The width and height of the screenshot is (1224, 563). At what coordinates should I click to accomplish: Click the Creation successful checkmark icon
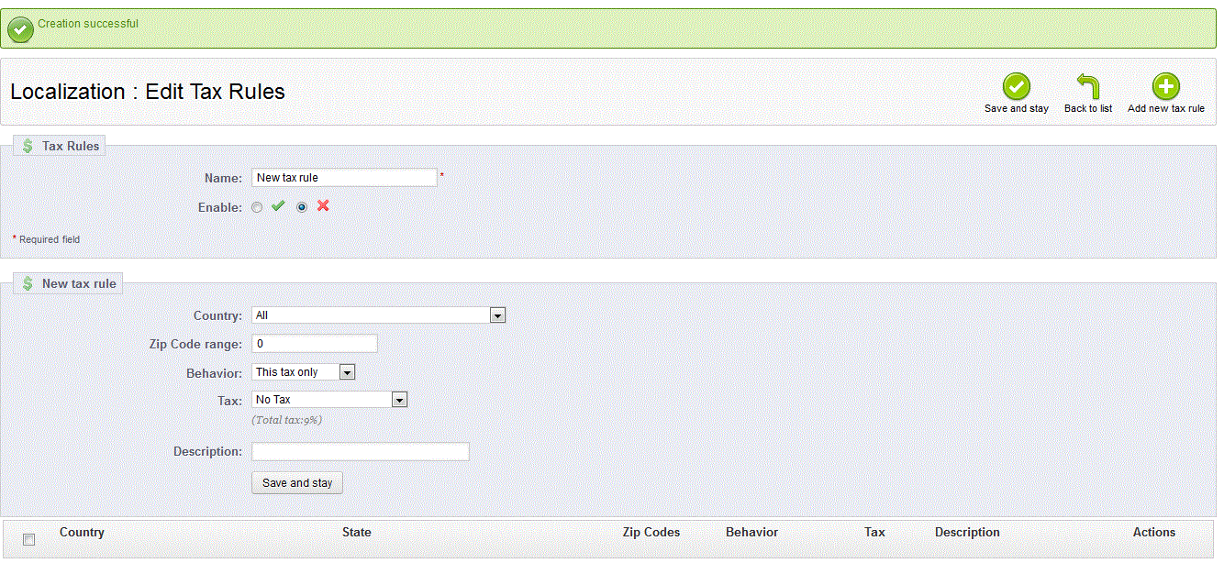[20, 29]
